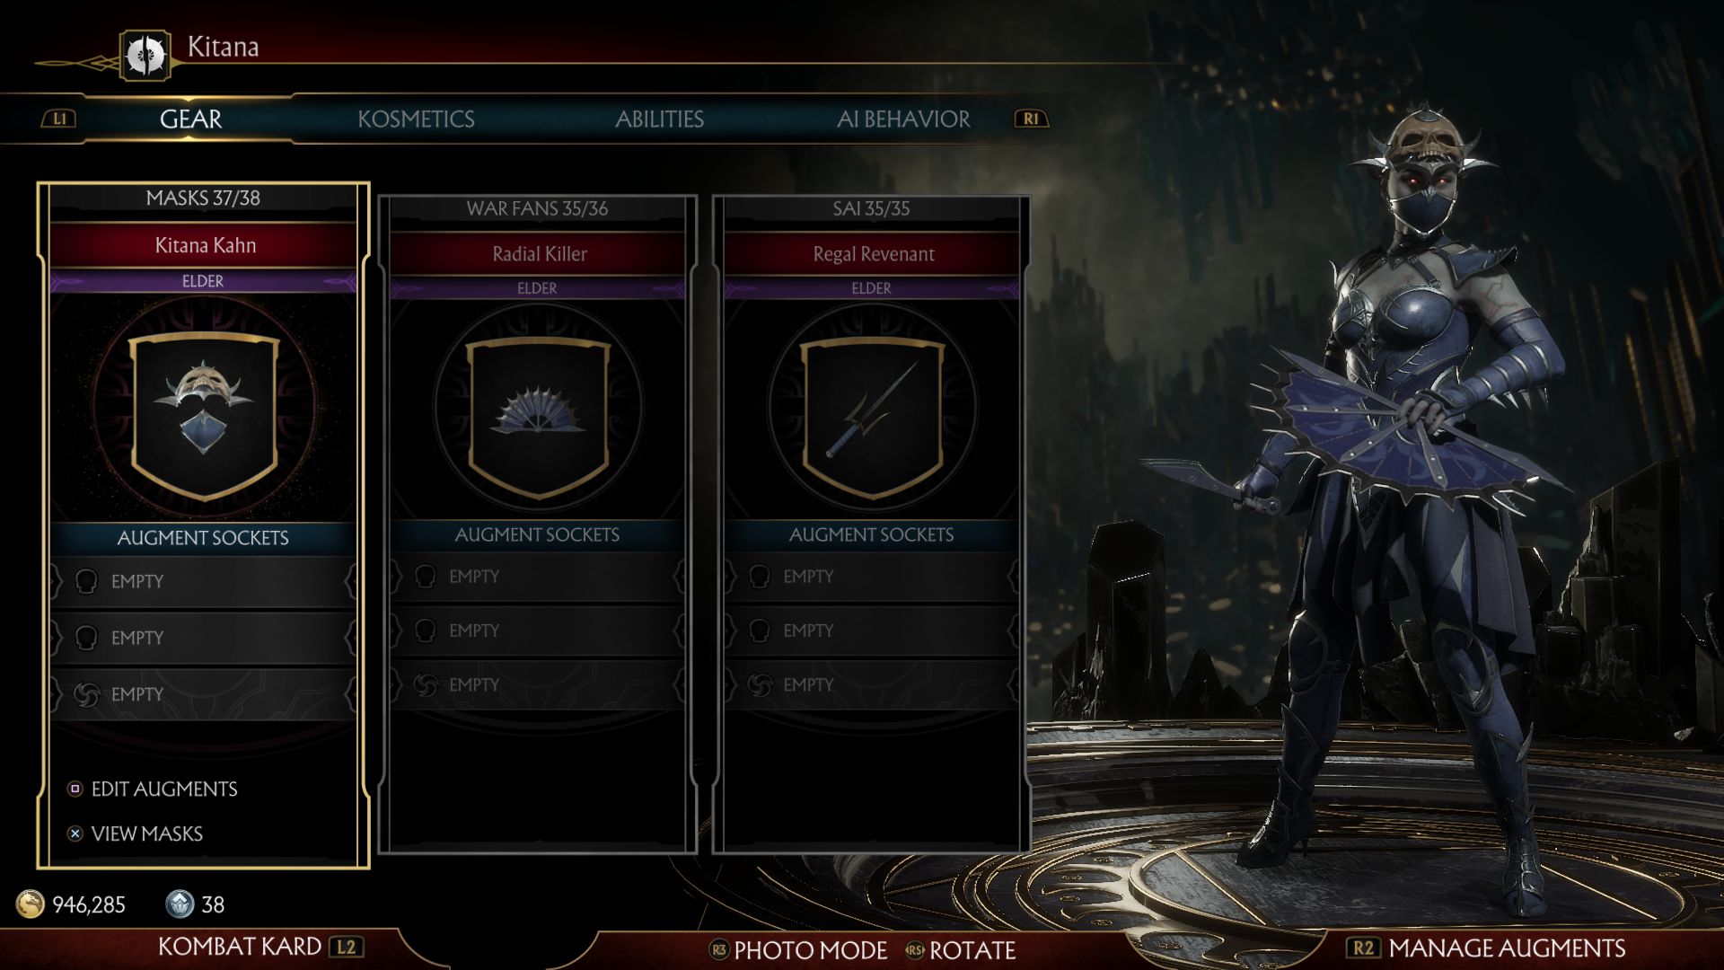Select the second empty sai augment socket

coord(872,630)
